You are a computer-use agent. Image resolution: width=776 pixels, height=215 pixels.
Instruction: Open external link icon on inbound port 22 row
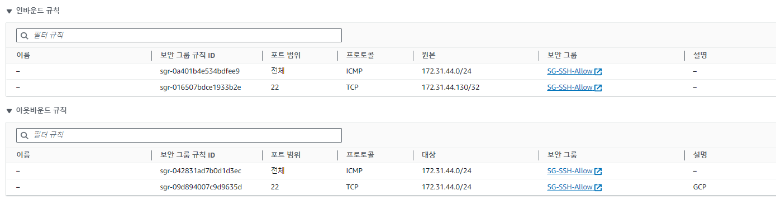[x=598, y=88]
